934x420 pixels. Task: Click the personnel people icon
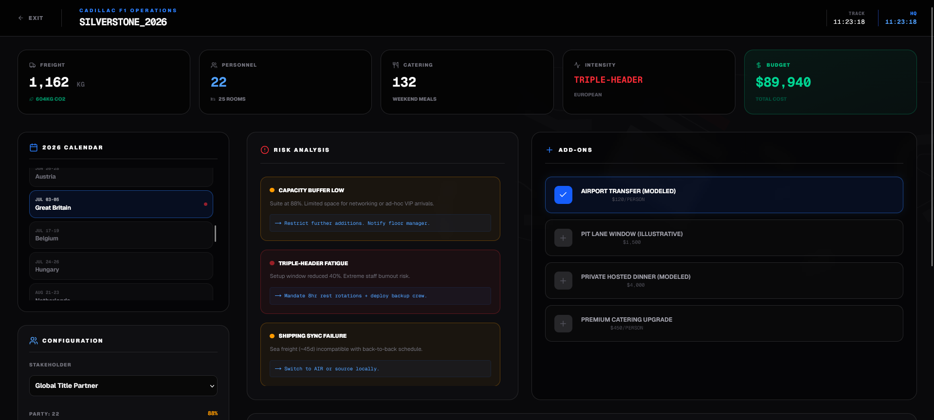[214, 65]
